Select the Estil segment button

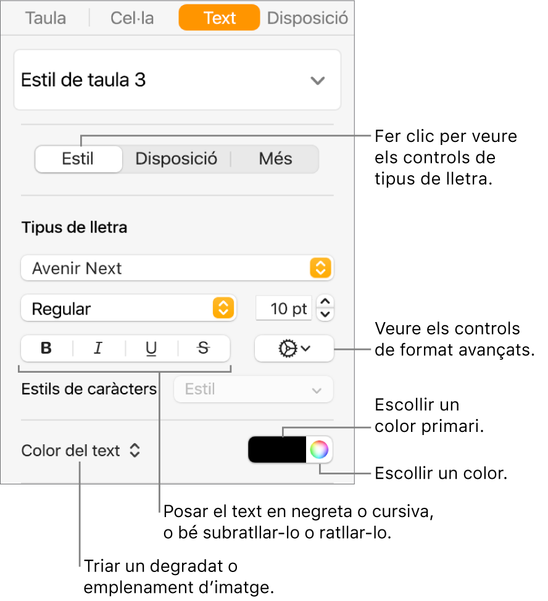coord(78,159)
